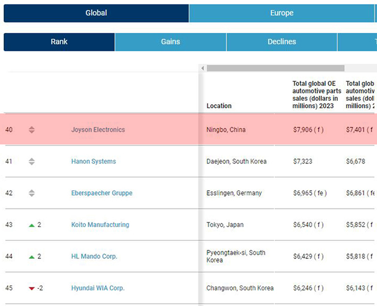The width and height of the screenshot is (377, 306).
Task: Open the Koito Manufacturing link
Action: click(x=100, y=225)
